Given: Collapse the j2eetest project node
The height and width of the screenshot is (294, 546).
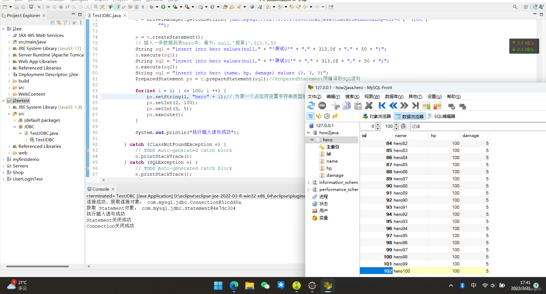Looking at the screenshot, I should point(3,100).
